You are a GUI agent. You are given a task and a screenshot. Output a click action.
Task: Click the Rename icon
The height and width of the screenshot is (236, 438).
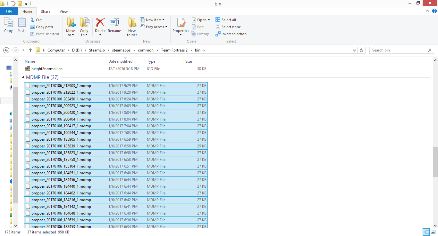(x=114, y=23)
